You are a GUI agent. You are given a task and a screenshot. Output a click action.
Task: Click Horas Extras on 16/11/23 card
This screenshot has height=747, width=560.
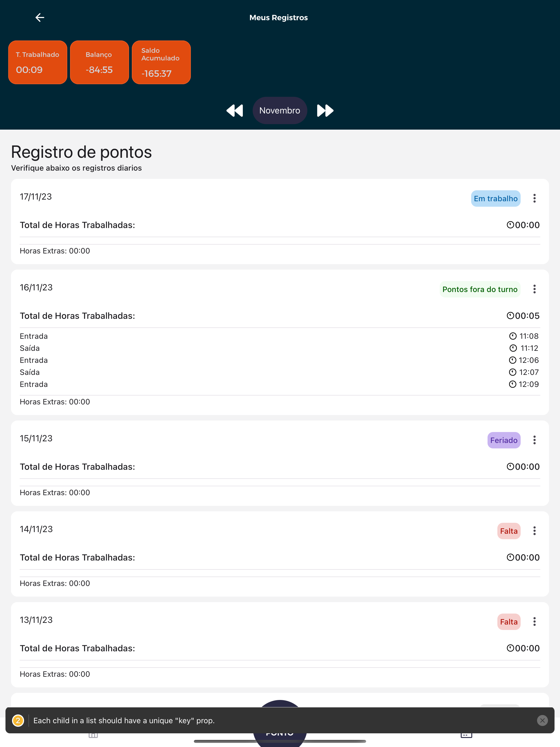click(55, 402)
